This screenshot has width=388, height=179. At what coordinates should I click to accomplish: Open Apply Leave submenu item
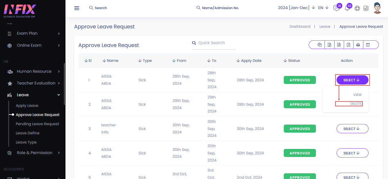[27, 105]
